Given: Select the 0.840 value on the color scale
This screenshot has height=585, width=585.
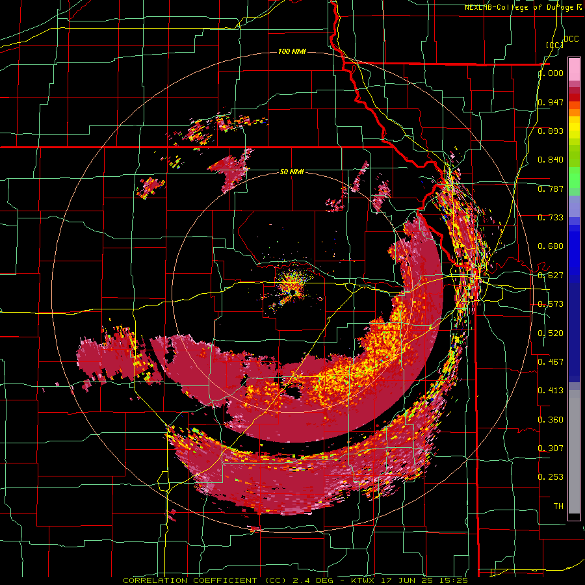Looking at the screenshot, I should pos(551,160).
